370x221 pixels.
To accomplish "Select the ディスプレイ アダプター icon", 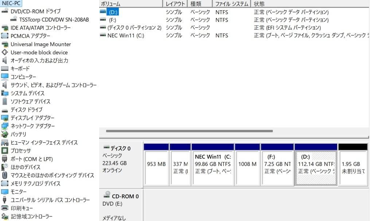I will (x=5, y=118).
